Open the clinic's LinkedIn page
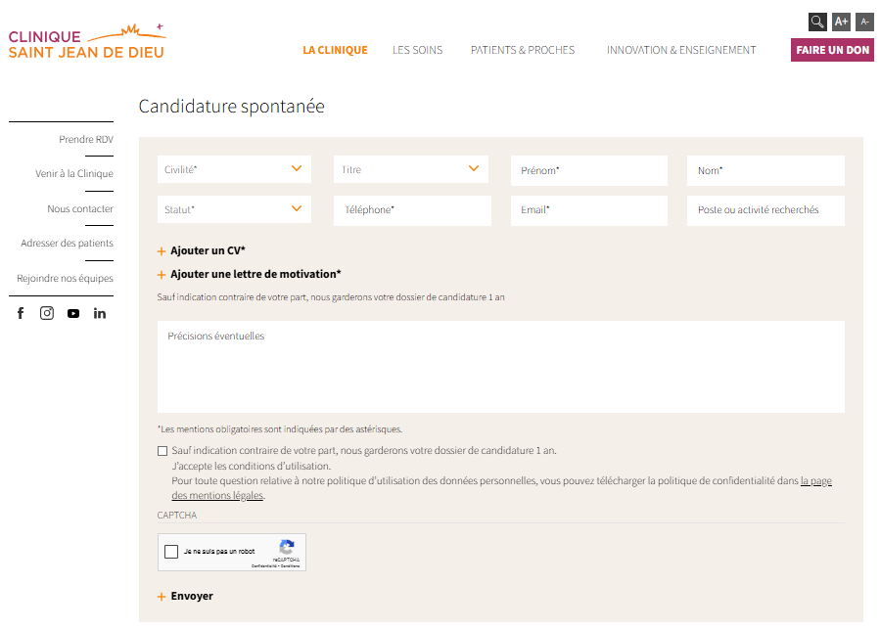This screenshot has height=630, width=880. [x=99, y=313]
